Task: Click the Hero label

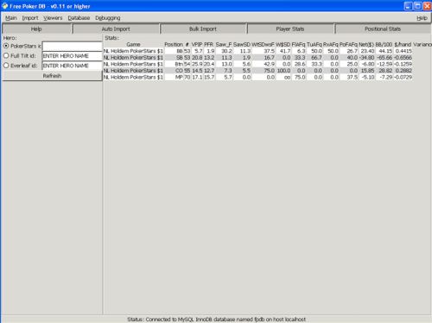Action: click(x=10, y=38)
